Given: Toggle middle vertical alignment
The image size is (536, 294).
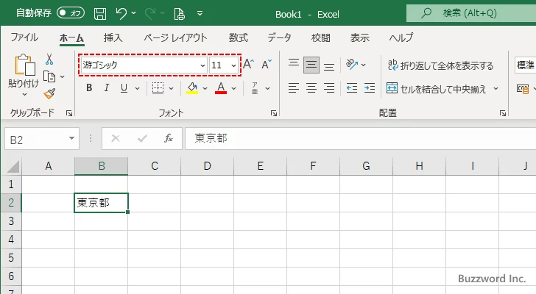Looking at the screenshot, I should 311,65.
